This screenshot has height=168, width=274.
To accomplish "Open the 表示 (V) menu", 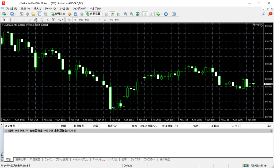I will tap(25, 9).
